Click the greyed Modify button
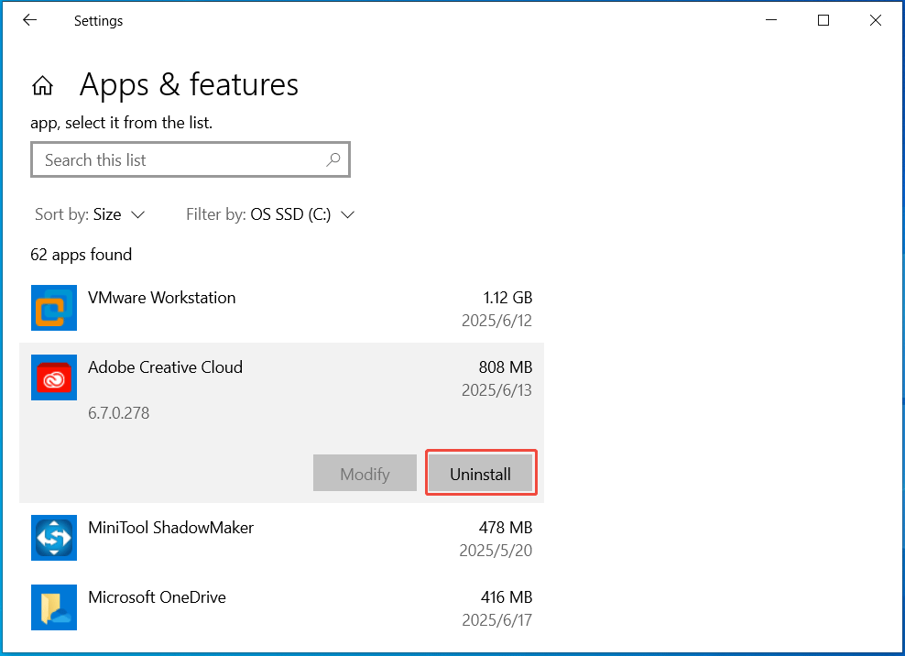 365,474
